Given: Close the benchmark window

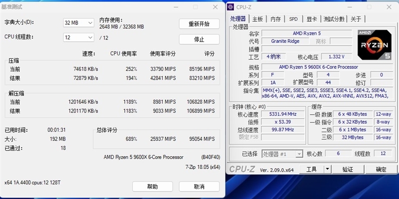Looking at the screenshot, I should [215, 7].
